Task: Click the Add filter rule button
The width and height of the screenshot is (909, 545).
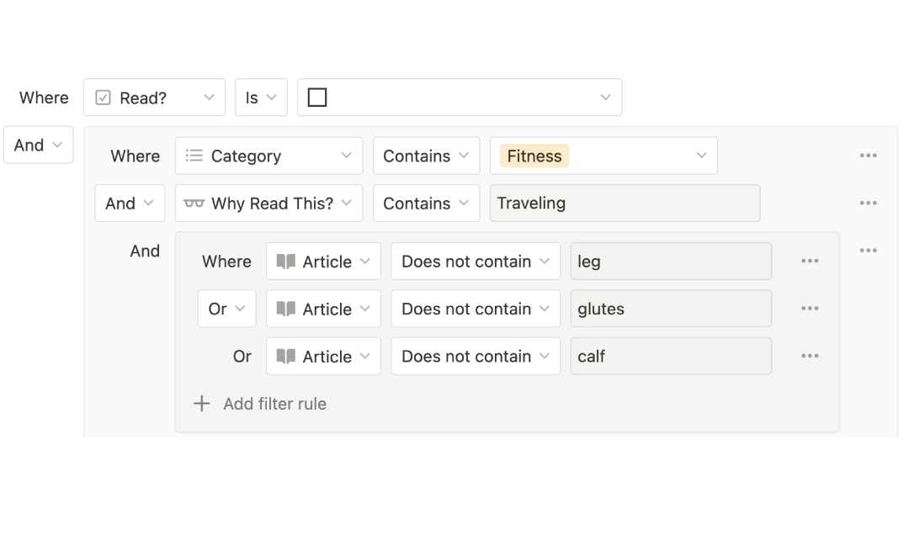Action: [274, 404]
